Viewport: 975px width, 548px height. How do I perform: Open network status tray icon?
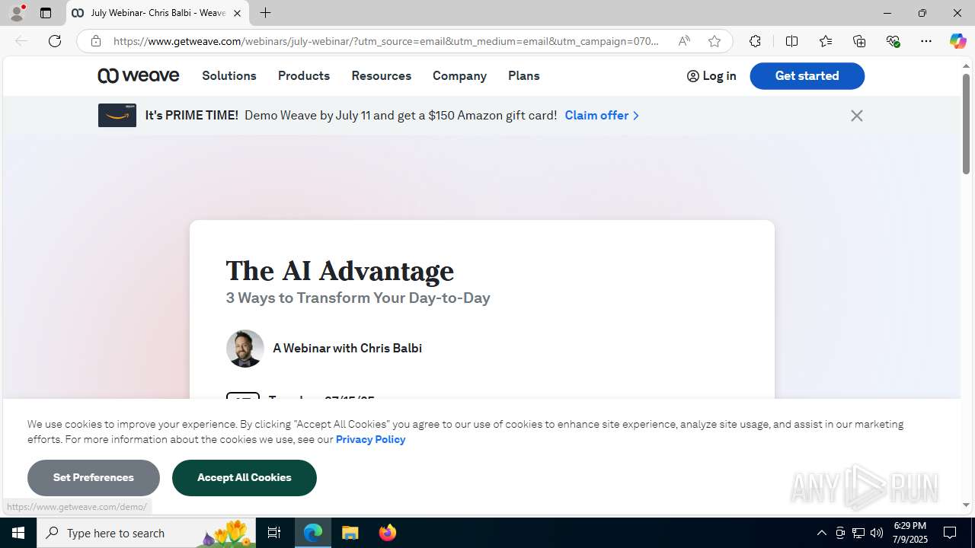[x=858, y=533]
